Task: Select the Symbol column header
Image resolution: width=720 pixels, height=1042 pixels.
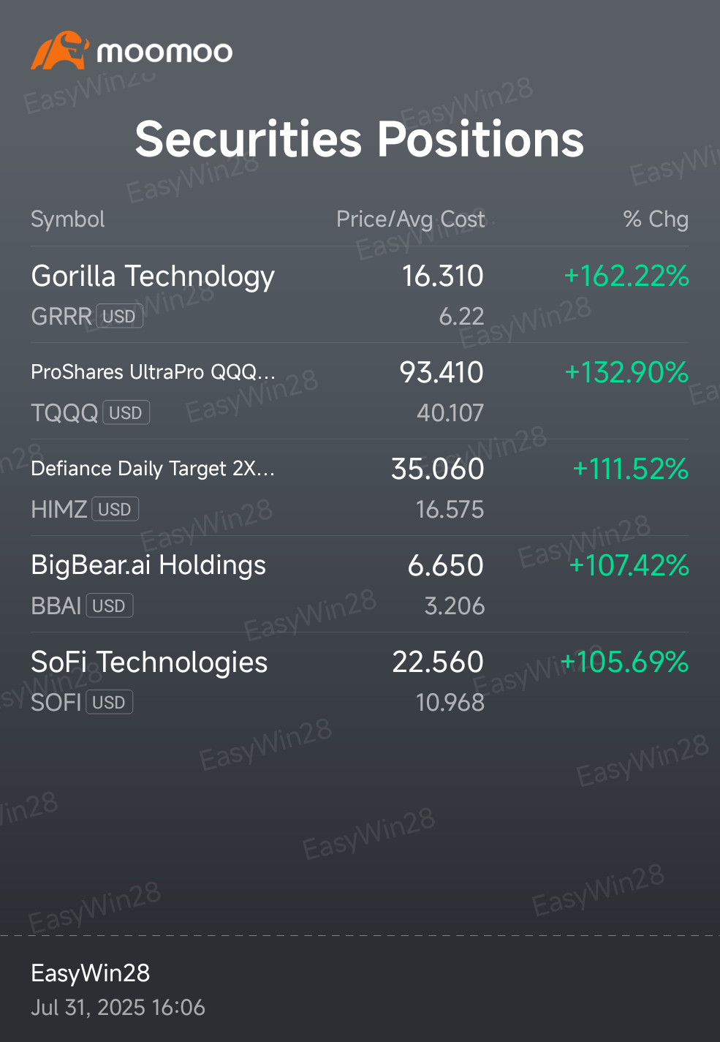Action: (68, 219)
